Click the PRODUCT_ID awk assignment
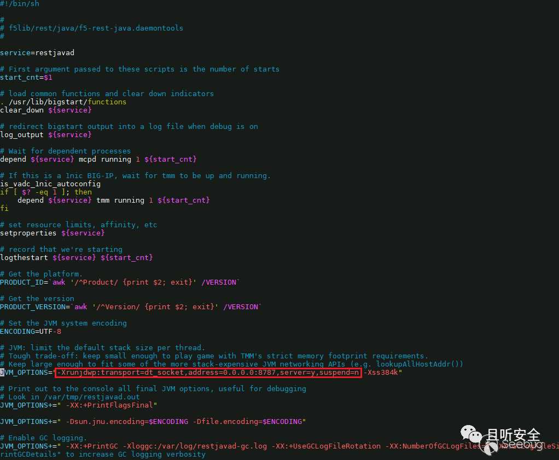This screenshot has width=559, height=460. pos(120,282)
